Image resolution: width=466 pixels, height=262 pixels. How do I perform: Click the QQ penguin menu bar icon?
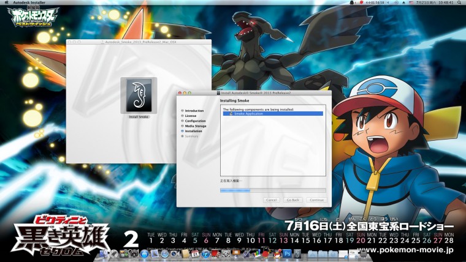tap(351, 2)
